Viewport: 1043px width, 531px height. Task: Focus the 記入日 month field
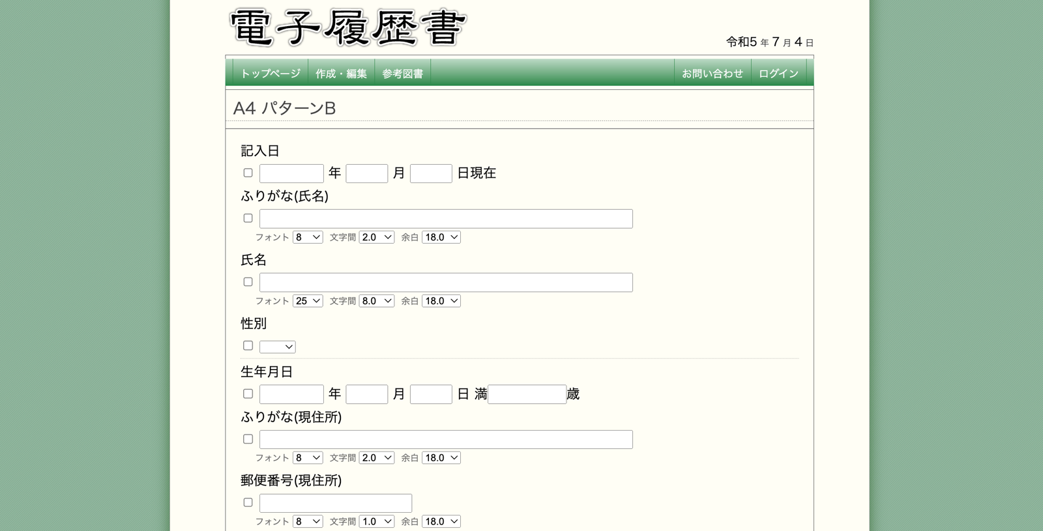click(367, 173)
